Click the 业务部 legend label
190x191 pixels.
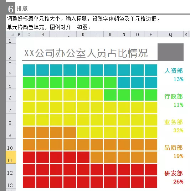pos(174,122)
